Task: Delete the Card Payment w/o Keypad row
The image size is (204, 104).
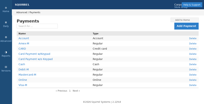Action: (193, 59)
